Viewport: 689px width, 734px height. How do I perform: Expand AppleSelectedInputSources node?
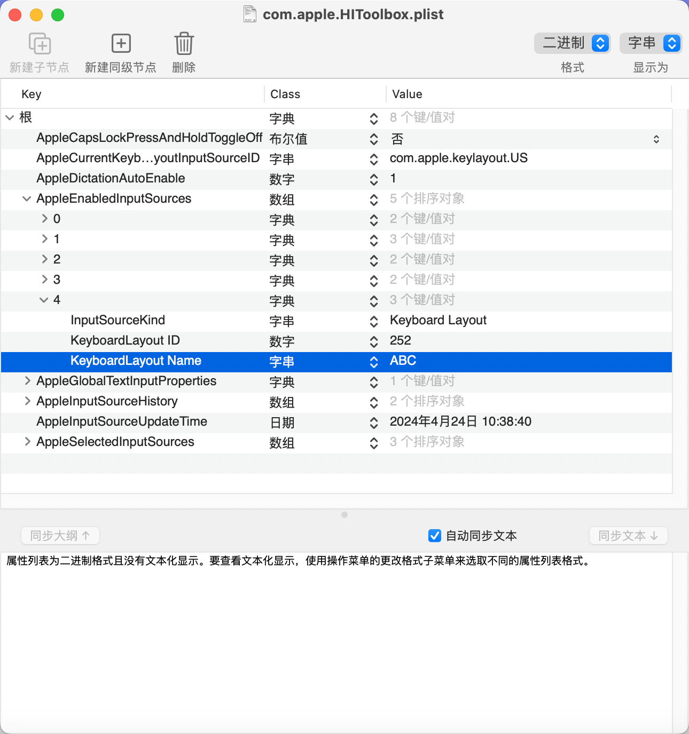pyautogui.click(x=28, y=442)
